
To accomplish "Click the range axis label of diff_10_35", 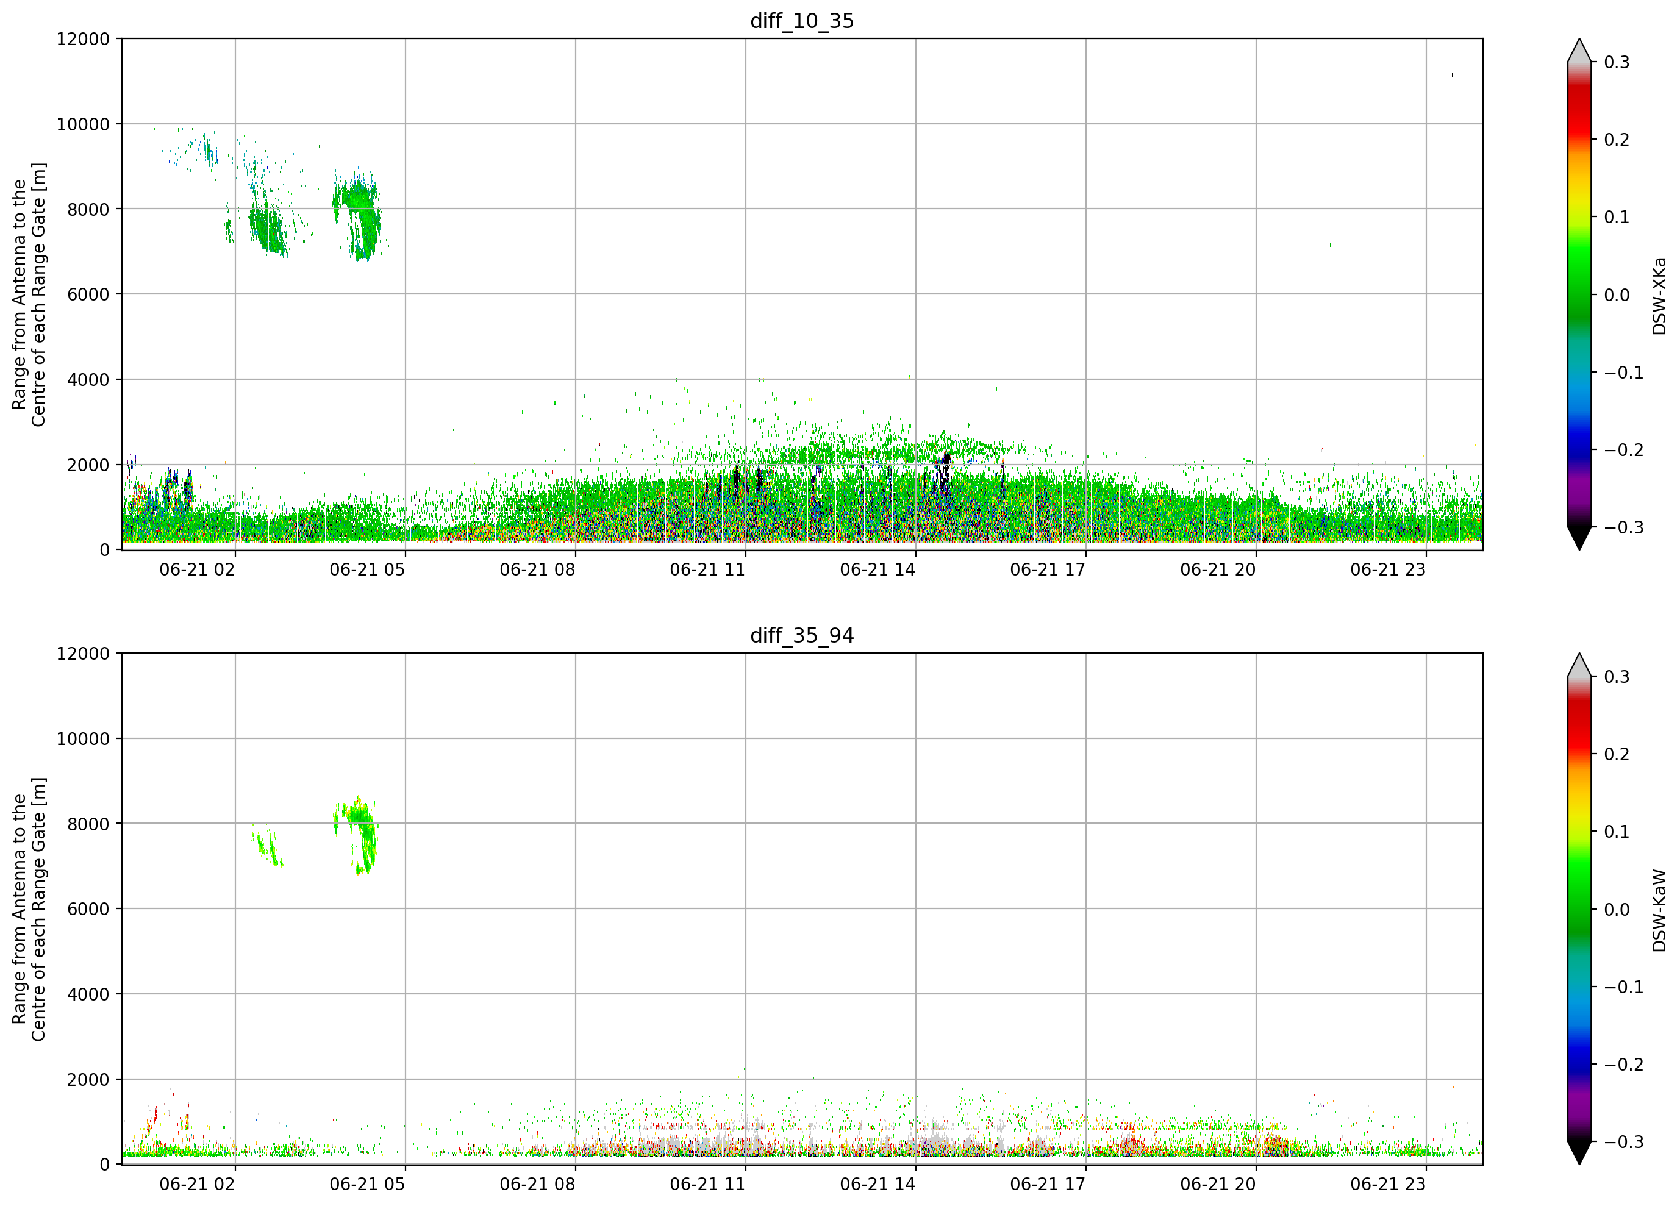I will tap(29, 294).
